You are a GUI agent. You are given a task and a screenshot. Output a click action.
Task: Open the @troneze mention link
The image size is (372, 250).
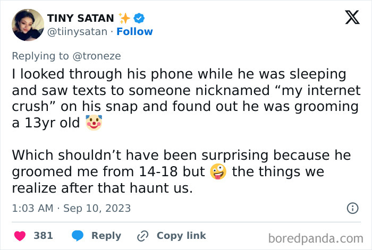[97, 56]
